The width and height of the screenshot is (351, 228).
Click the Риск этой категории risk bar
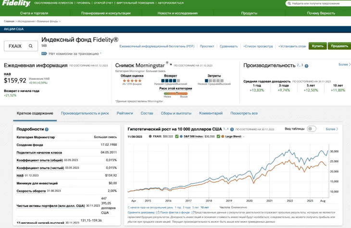[x=175, y=94]
